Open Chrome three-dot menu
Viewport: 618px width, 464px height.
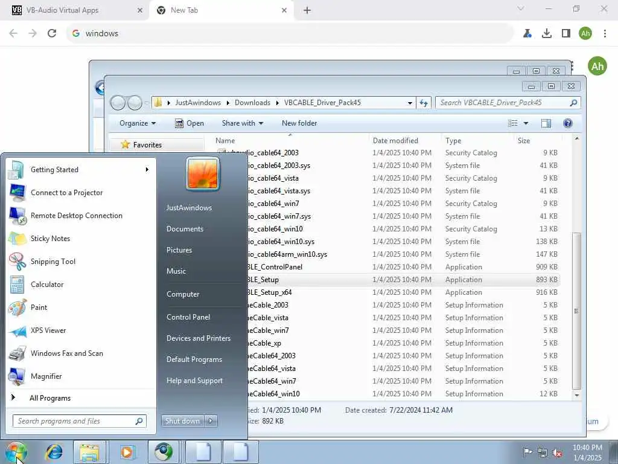605,34
